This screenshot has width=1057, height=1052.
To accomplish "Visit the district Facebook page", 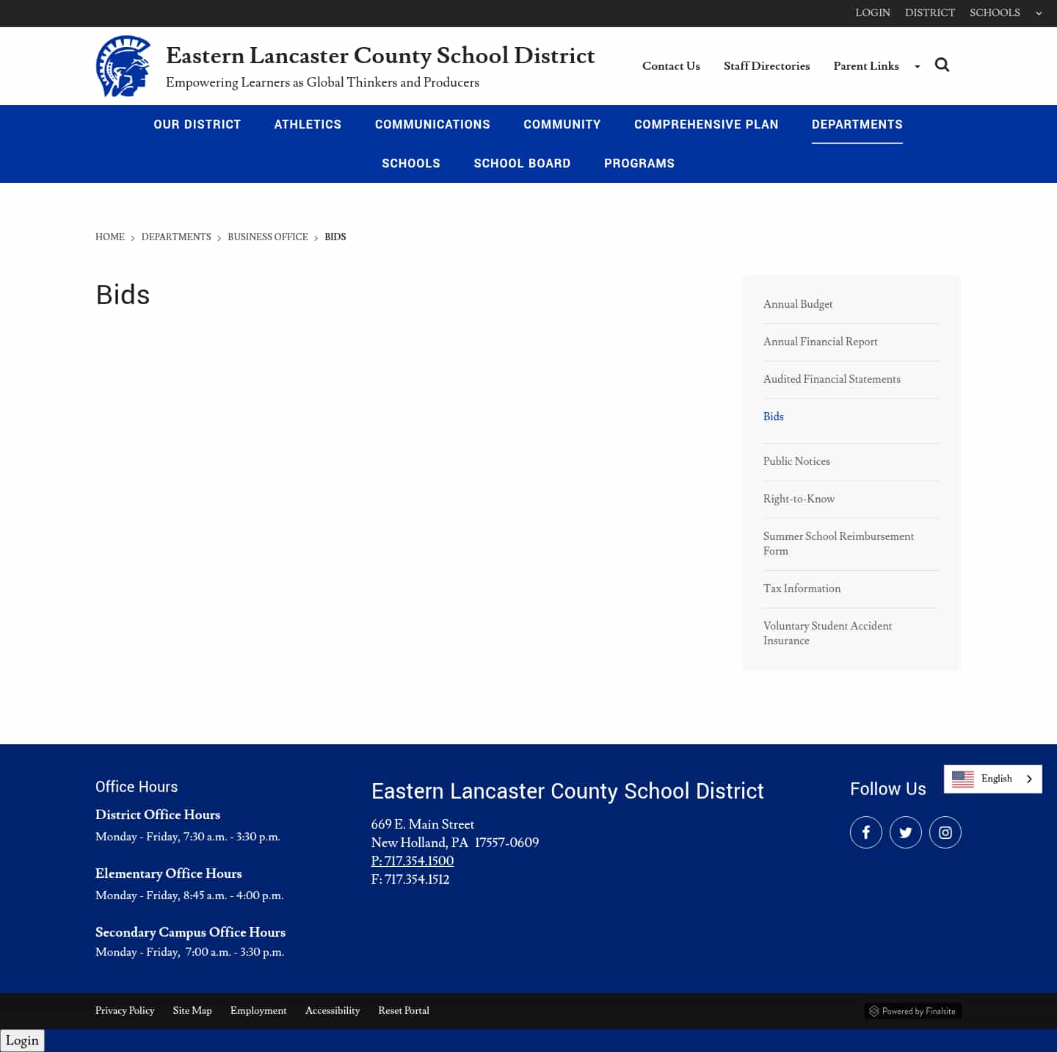I will click(x=866, y=832).
